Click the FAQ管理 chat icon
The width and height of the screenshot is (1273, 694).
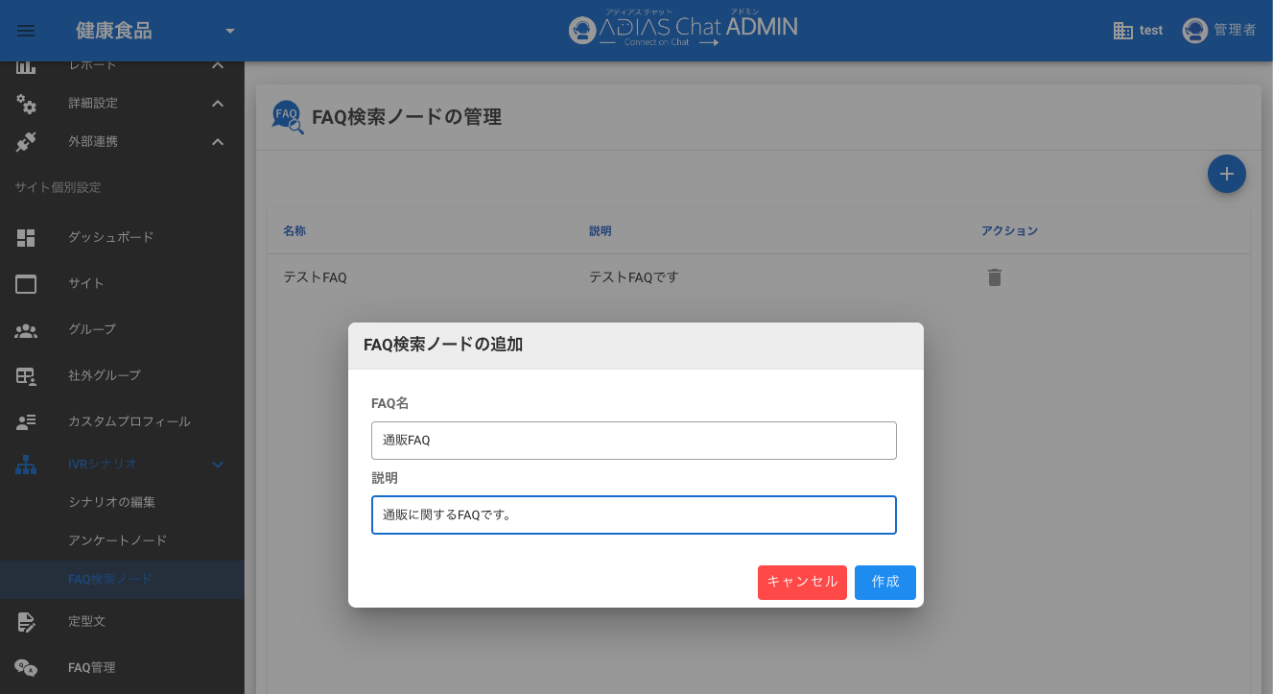click(x=26, y=667)
